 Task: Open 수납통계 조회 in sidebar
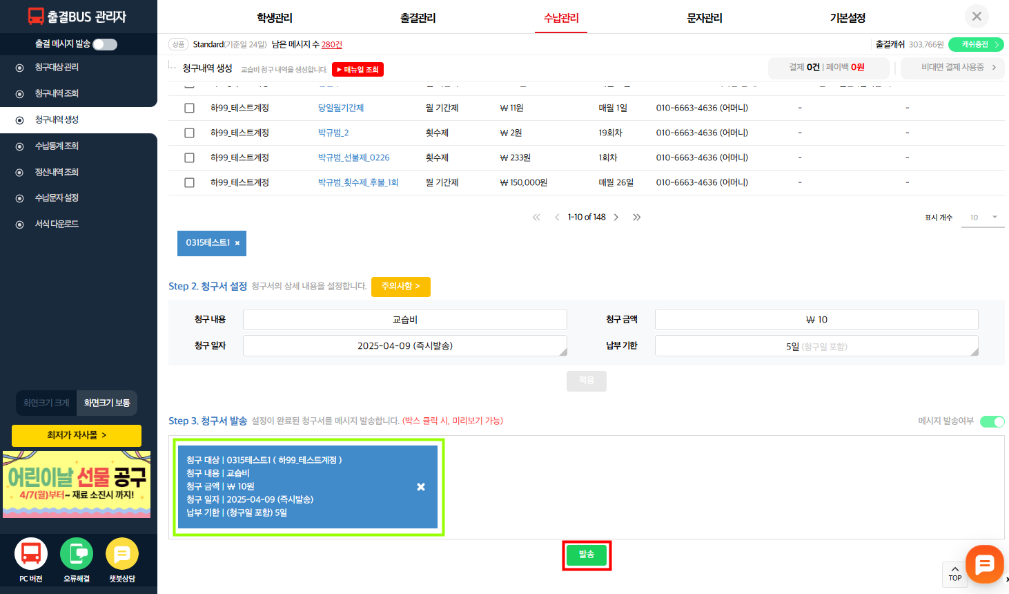57,146
